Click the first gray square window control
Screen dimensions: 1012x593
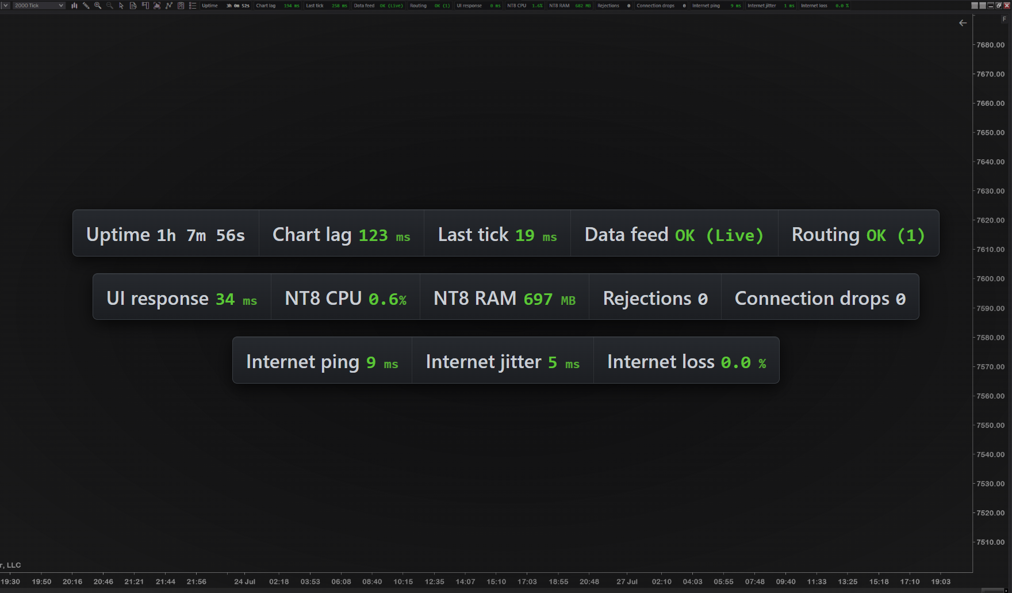coord(975,5)
